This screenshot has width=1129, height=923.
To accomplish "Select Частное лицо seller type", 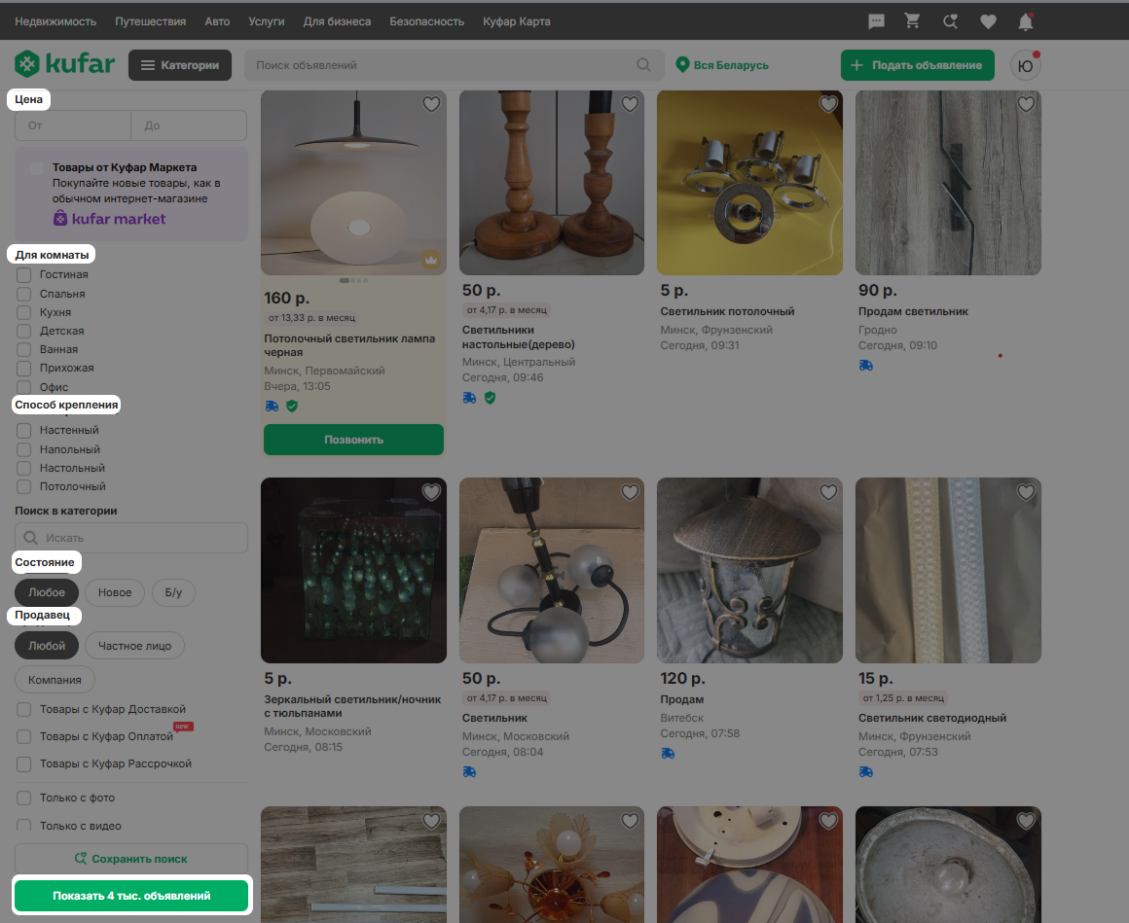I will pos(134,646).
